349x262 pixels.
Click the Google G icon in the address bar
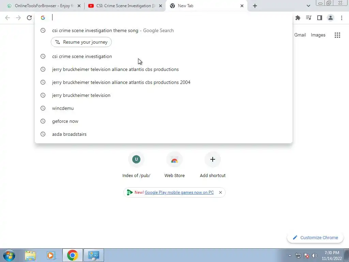[43, 18]
